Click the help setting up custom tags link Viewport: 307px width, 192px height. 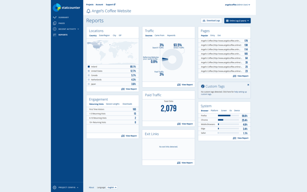tap(224, 93)
